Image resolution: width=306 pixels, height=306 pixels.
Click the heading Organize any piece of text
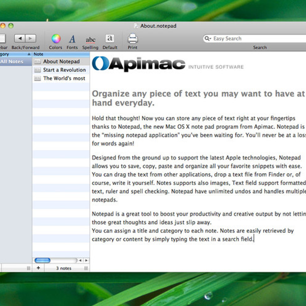pos(198,98)
